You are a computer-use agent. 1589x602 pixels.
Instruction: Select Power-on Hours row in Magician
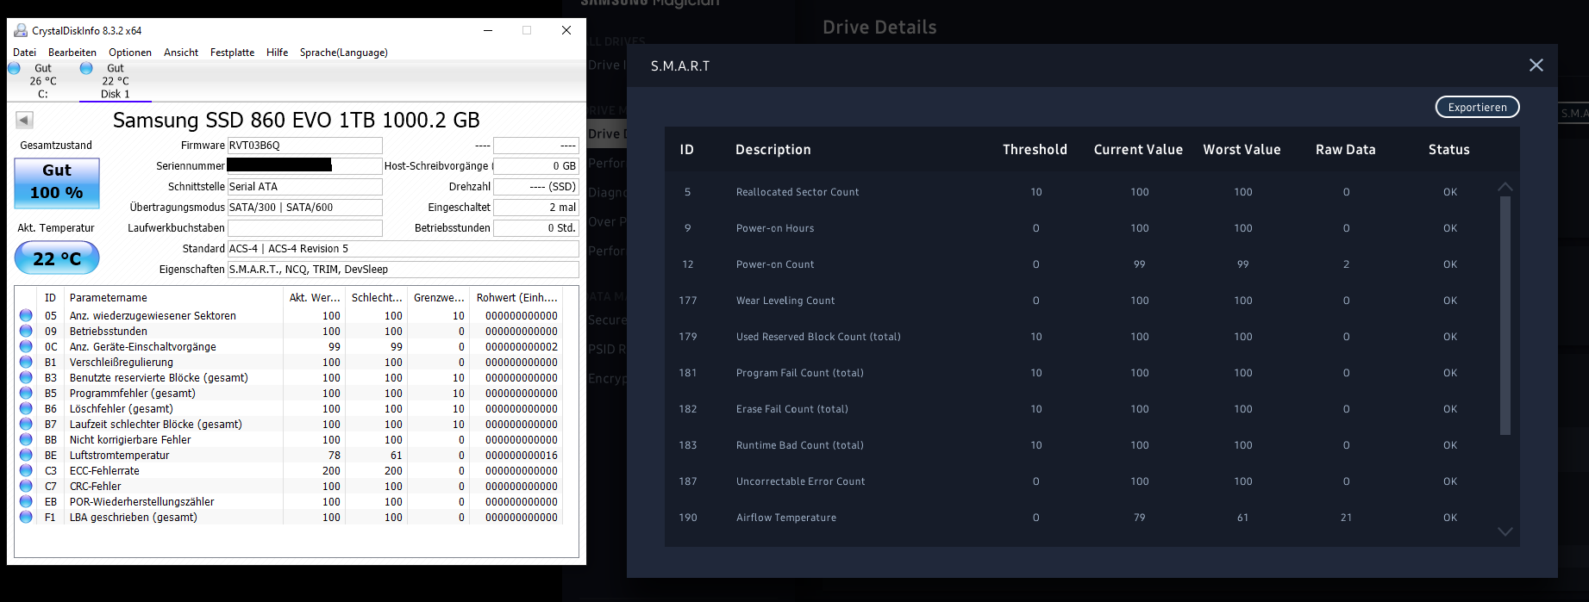click(1081, 228)
